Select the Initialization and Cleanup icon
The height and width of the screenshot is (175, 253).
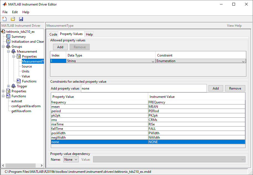[8, 42]
